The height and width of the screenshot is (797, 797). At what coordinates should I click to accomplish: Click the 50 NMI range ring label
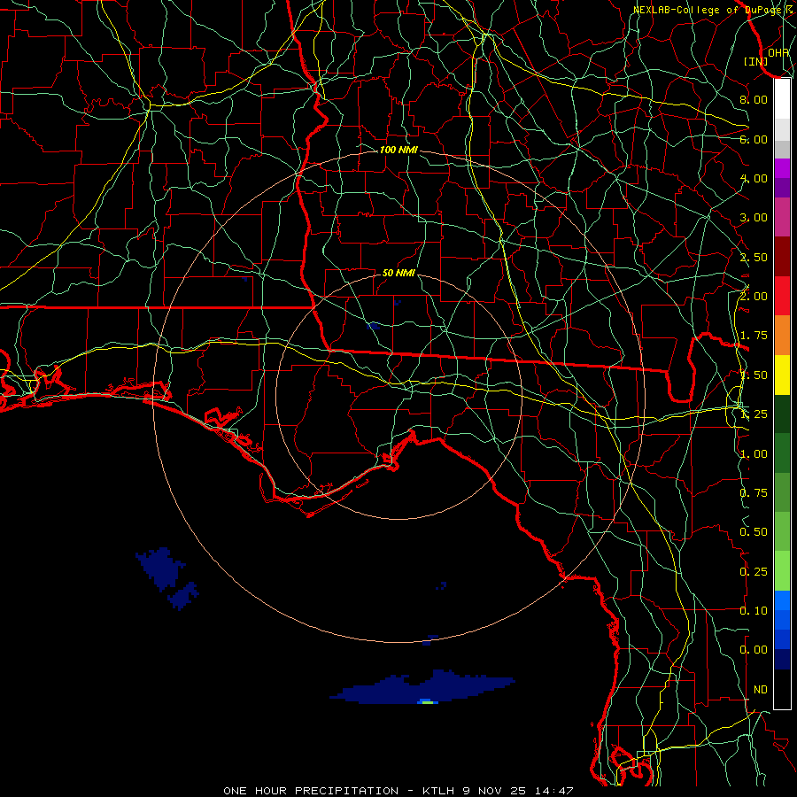(399, 273)
